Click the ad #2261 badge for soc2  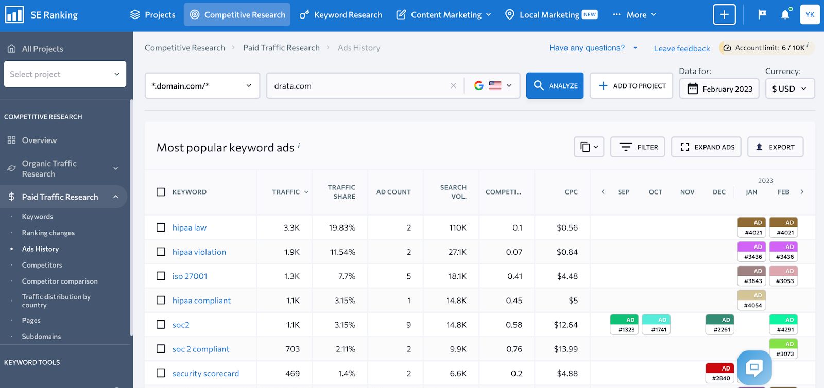pos(720,325)
